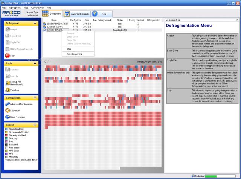Click the Rarely Modified blue swatch
This screenshot has height=179, width=241.
pyautogui.click(x=6, y=129)
